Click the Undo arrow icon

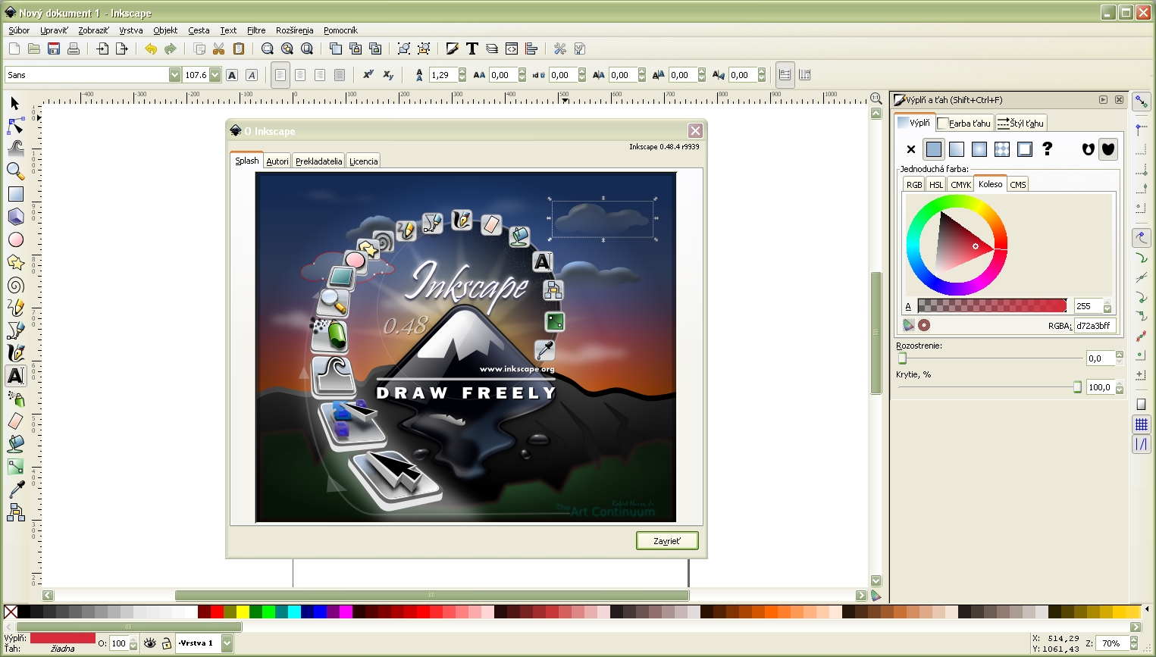point(150,49)
